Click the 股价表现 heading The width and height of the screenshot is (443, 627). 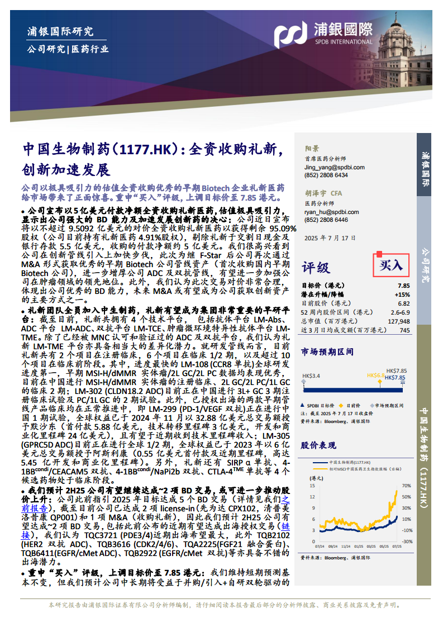click(318, 445)
